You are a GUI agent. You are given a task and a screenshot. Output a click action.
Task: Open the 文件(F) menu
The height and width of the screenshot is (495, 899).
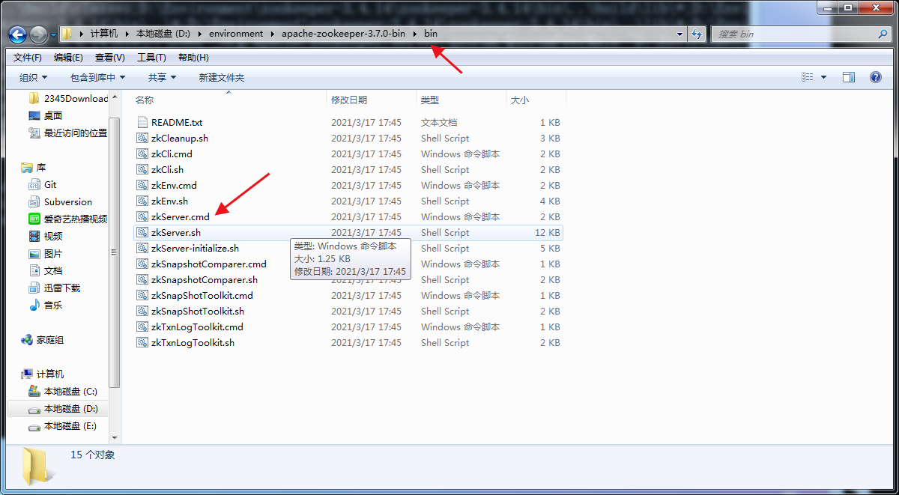point(28,58)
